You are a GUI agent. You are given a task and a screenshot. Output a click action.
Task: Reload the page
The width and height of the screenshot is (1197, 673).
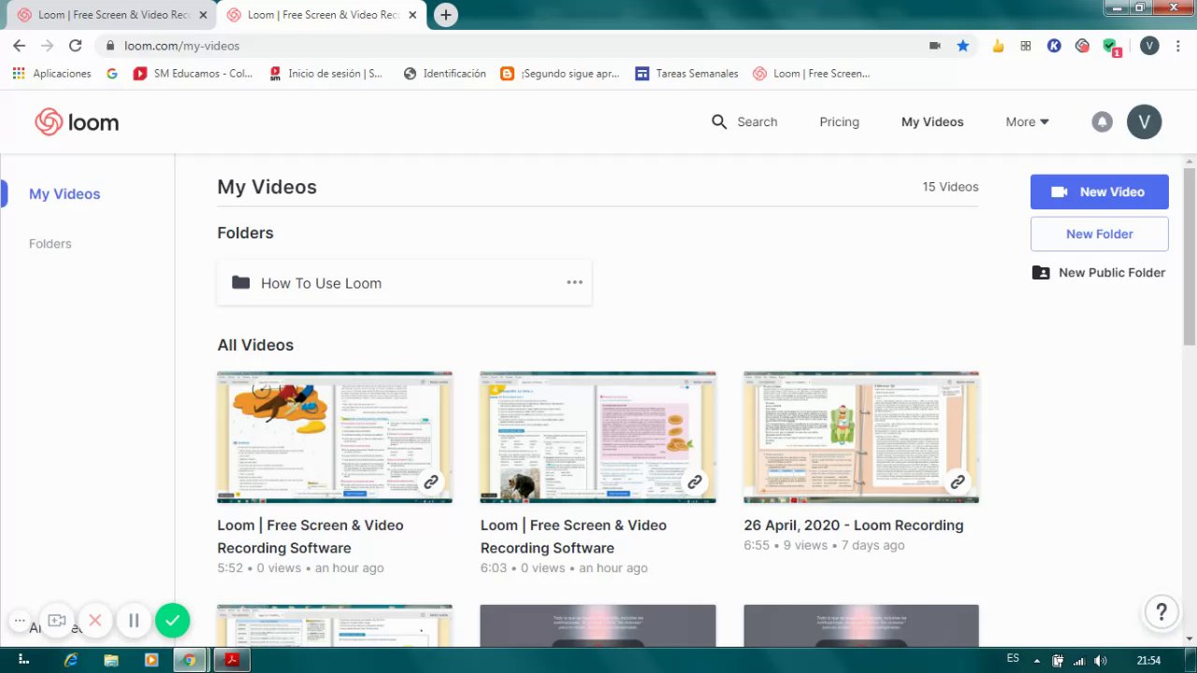pos(75,45)
